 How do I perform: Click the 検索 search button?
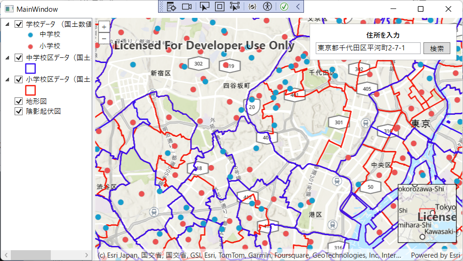(x=437, y=48)
